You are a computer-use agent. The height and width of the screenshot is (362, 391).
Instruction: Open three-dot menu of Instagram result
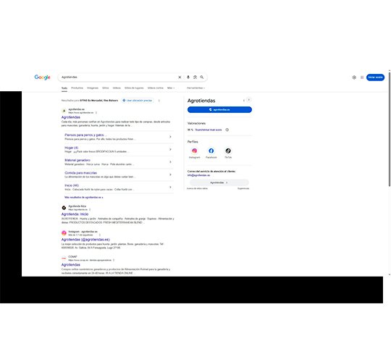point(100,235)
